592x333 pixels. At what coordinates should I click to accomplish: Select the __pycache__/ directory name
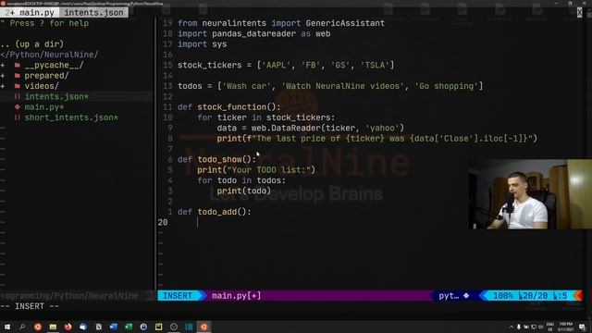pyautogui.click(x=54, y=65)
